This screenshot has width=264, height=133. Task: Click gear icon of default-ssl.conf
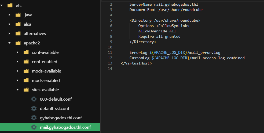34,108
